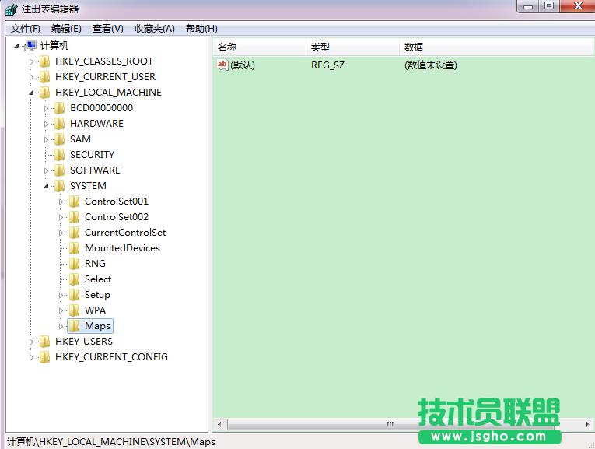The height and width of the screenshot is (449, 595).
Task: Click the horizontal scrollbar left arrow
Action: [x=220, y=424]
